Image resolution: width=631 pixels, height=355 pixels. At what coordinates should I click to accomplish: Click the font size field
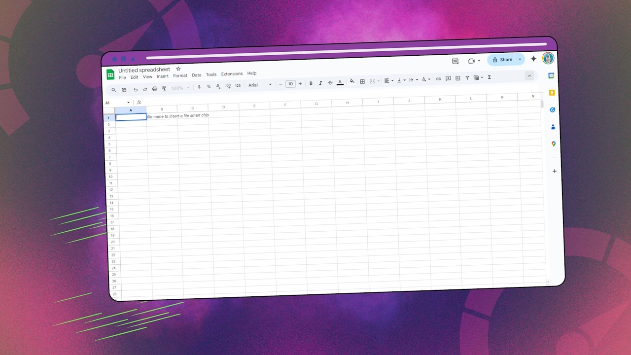[290, 84]
